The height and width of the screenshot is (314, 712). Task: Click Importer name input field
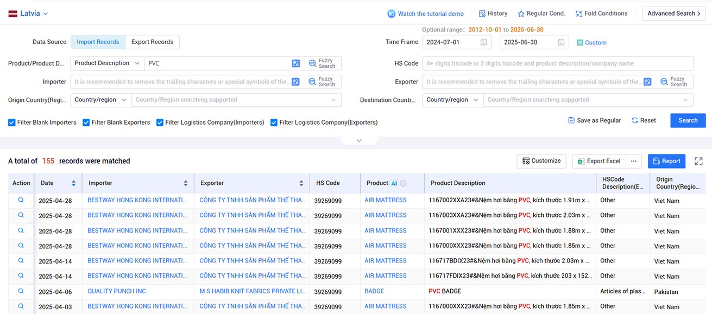180,82
